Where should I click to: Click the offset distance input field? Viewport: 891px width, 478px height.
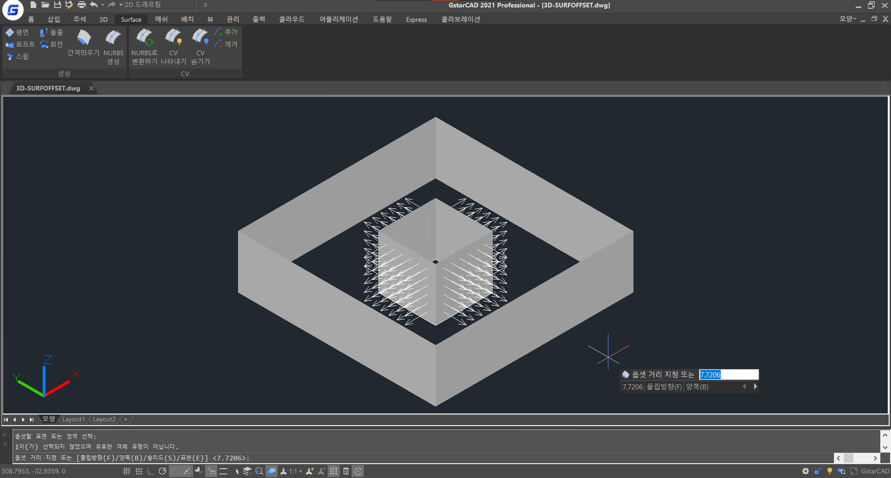729,375
